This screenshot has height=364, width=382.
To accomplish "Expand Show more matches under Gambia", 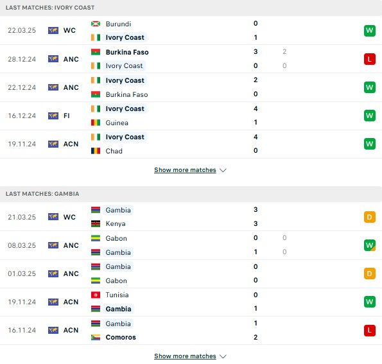I will [185, 356].
